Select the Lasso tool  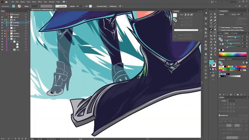click(x=215, y=17)
